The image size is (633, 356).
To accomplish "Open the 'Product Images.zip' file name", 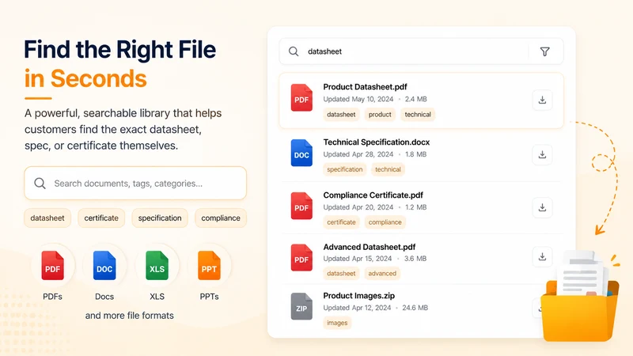I will point(359,295).
